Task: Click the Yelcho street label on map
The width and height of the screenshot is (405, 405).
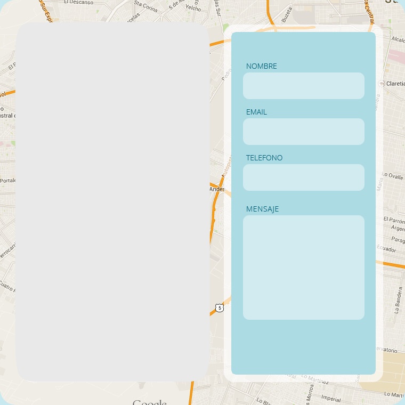Action: (x=193, y=9)
